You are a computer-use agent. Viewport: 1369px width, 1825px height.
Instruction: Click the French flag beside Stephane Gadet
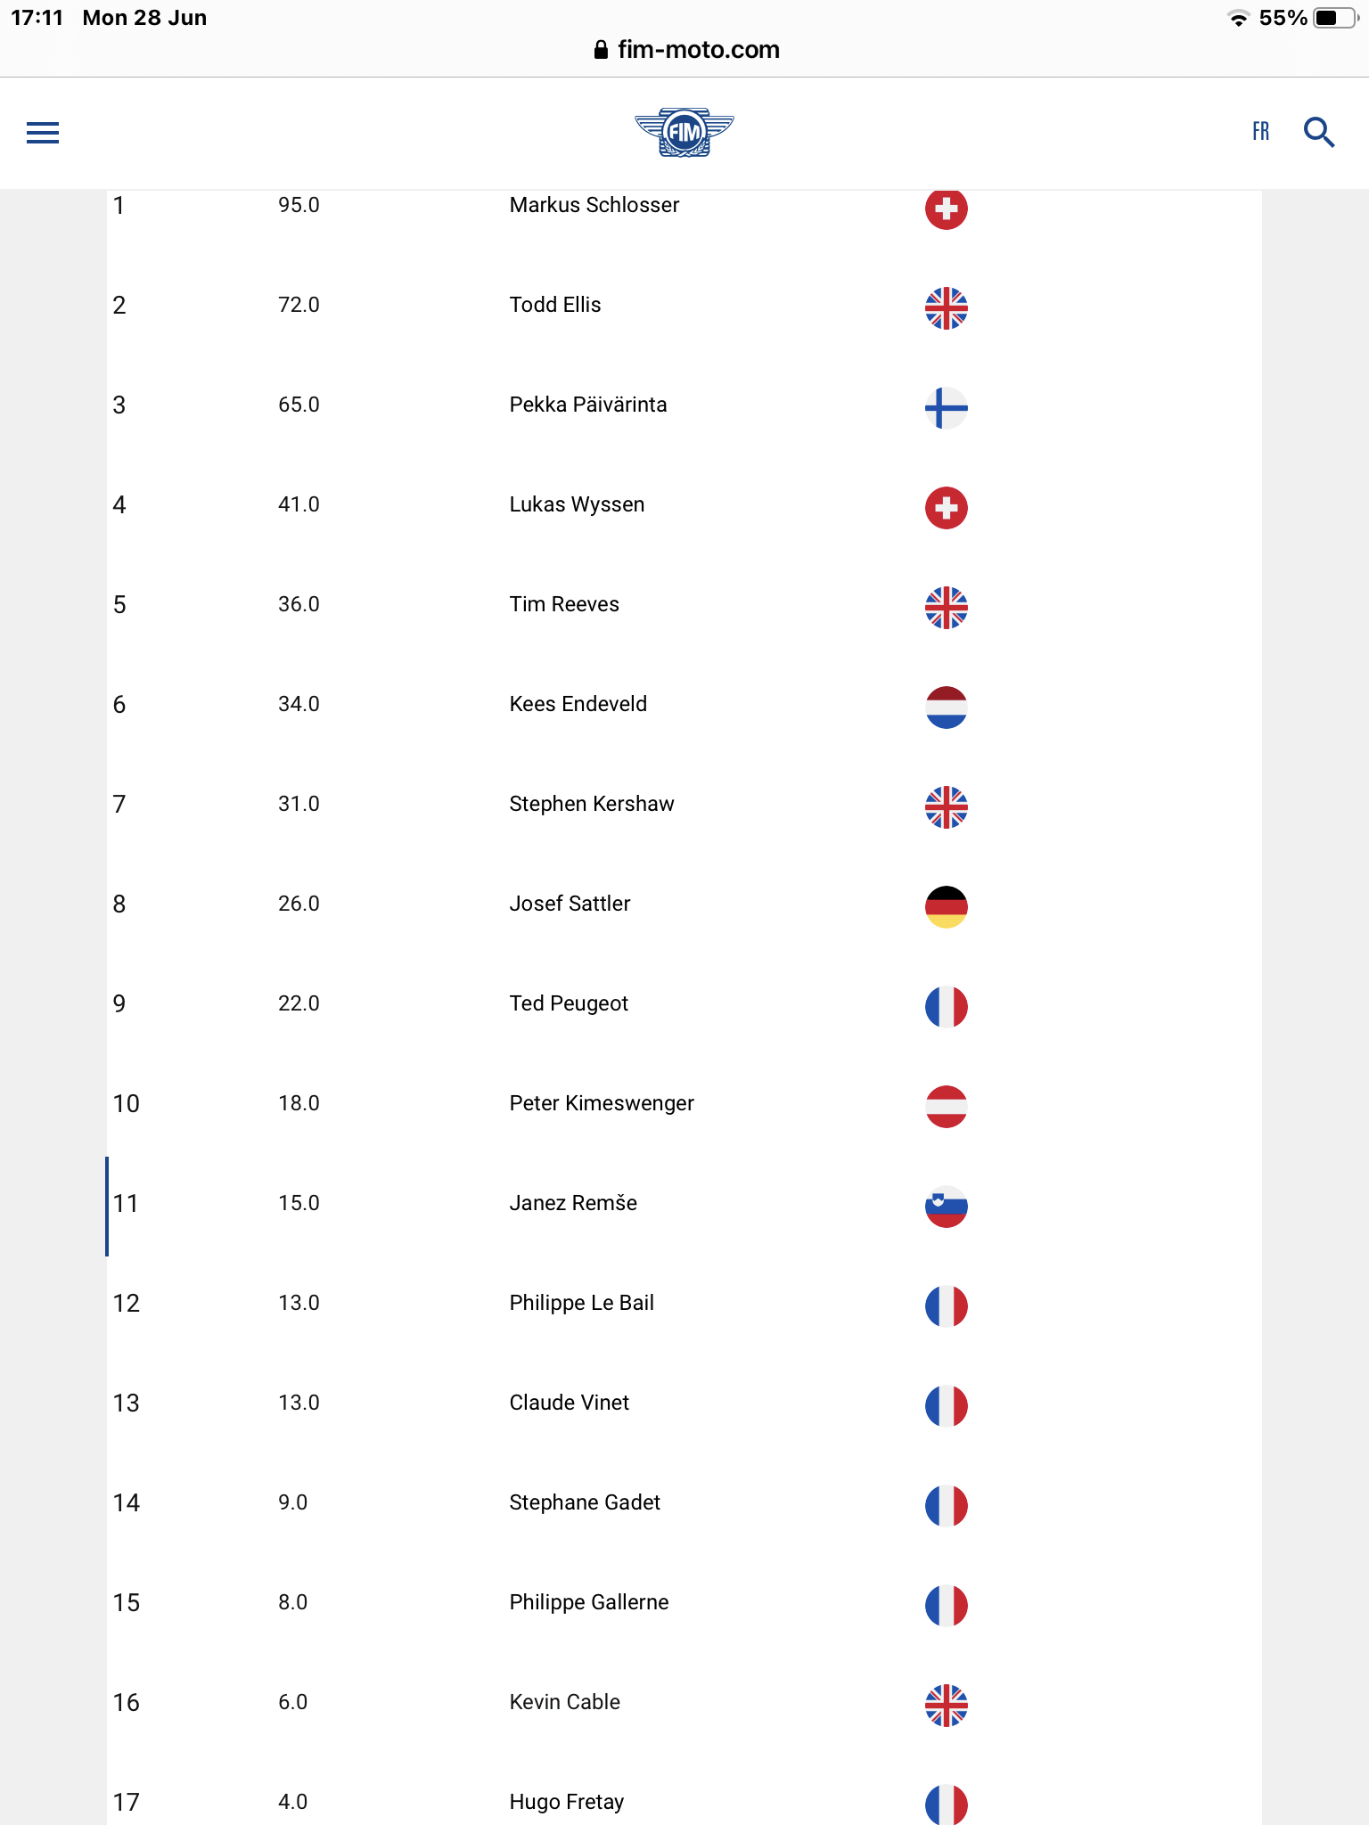point(947,1506)
